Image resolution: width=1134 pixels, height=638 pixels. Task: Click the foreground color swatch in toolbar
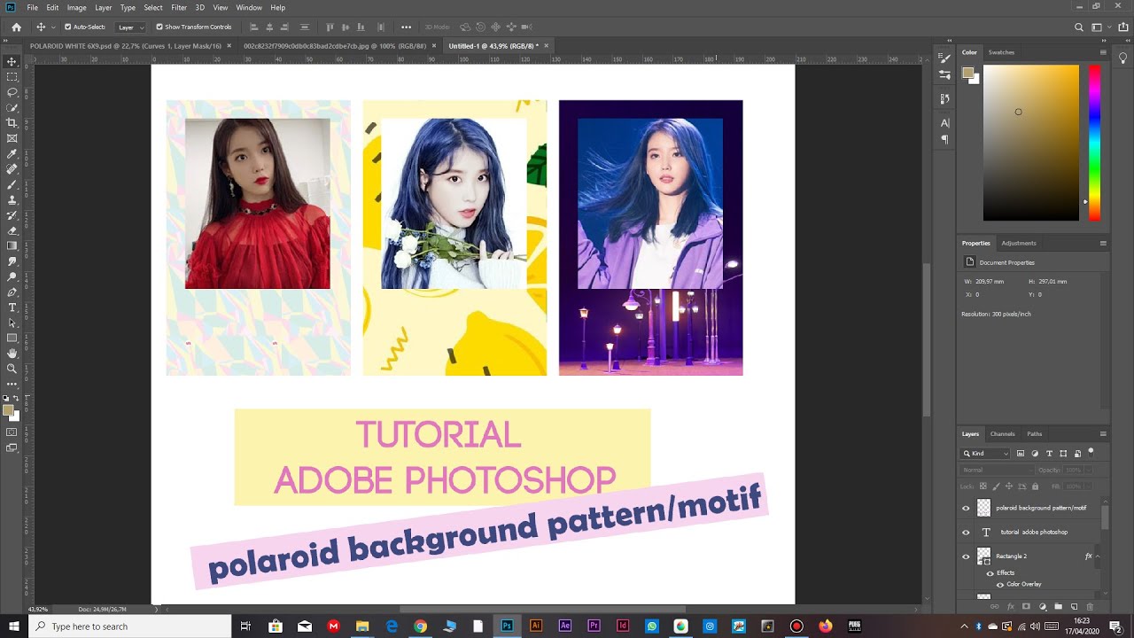point(8,410)
